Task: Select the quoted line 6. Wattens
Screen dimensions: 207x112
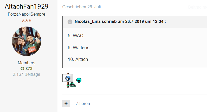Action: point(79,48)
